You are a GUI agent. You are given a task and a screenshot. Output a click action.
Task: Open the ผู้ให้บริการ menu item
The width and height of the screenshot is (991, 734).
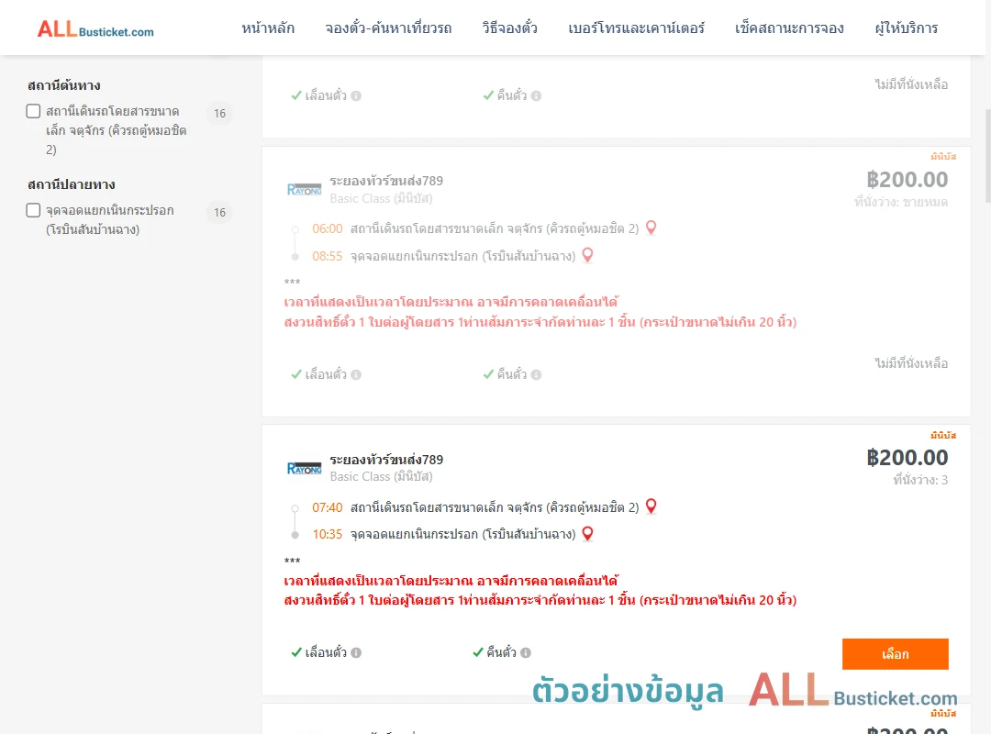[906, 28]
